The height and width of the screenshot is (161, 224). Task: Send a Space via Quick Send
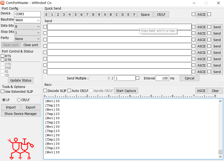[145, 14]
